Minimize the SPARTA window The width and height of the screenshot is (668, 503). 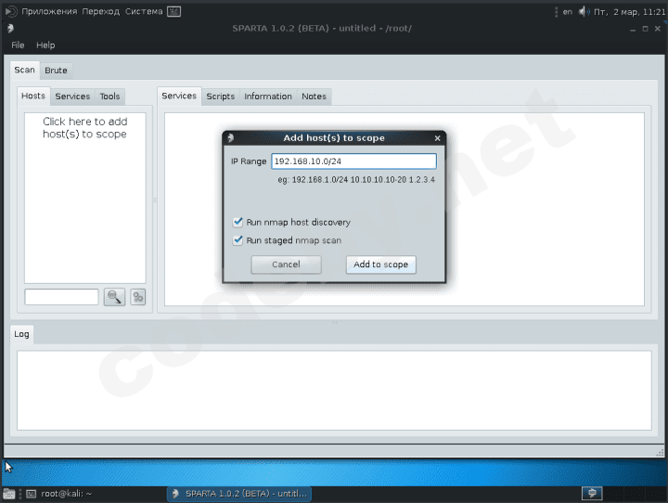[x=633, y=29]
